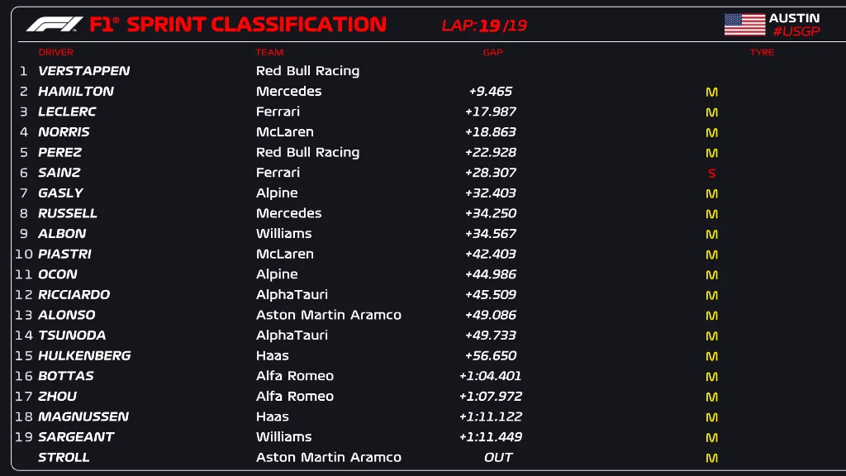Click Bottas's gap time +1:04.401
Viewport: 846px width, 476px height.
pos(491,376)
